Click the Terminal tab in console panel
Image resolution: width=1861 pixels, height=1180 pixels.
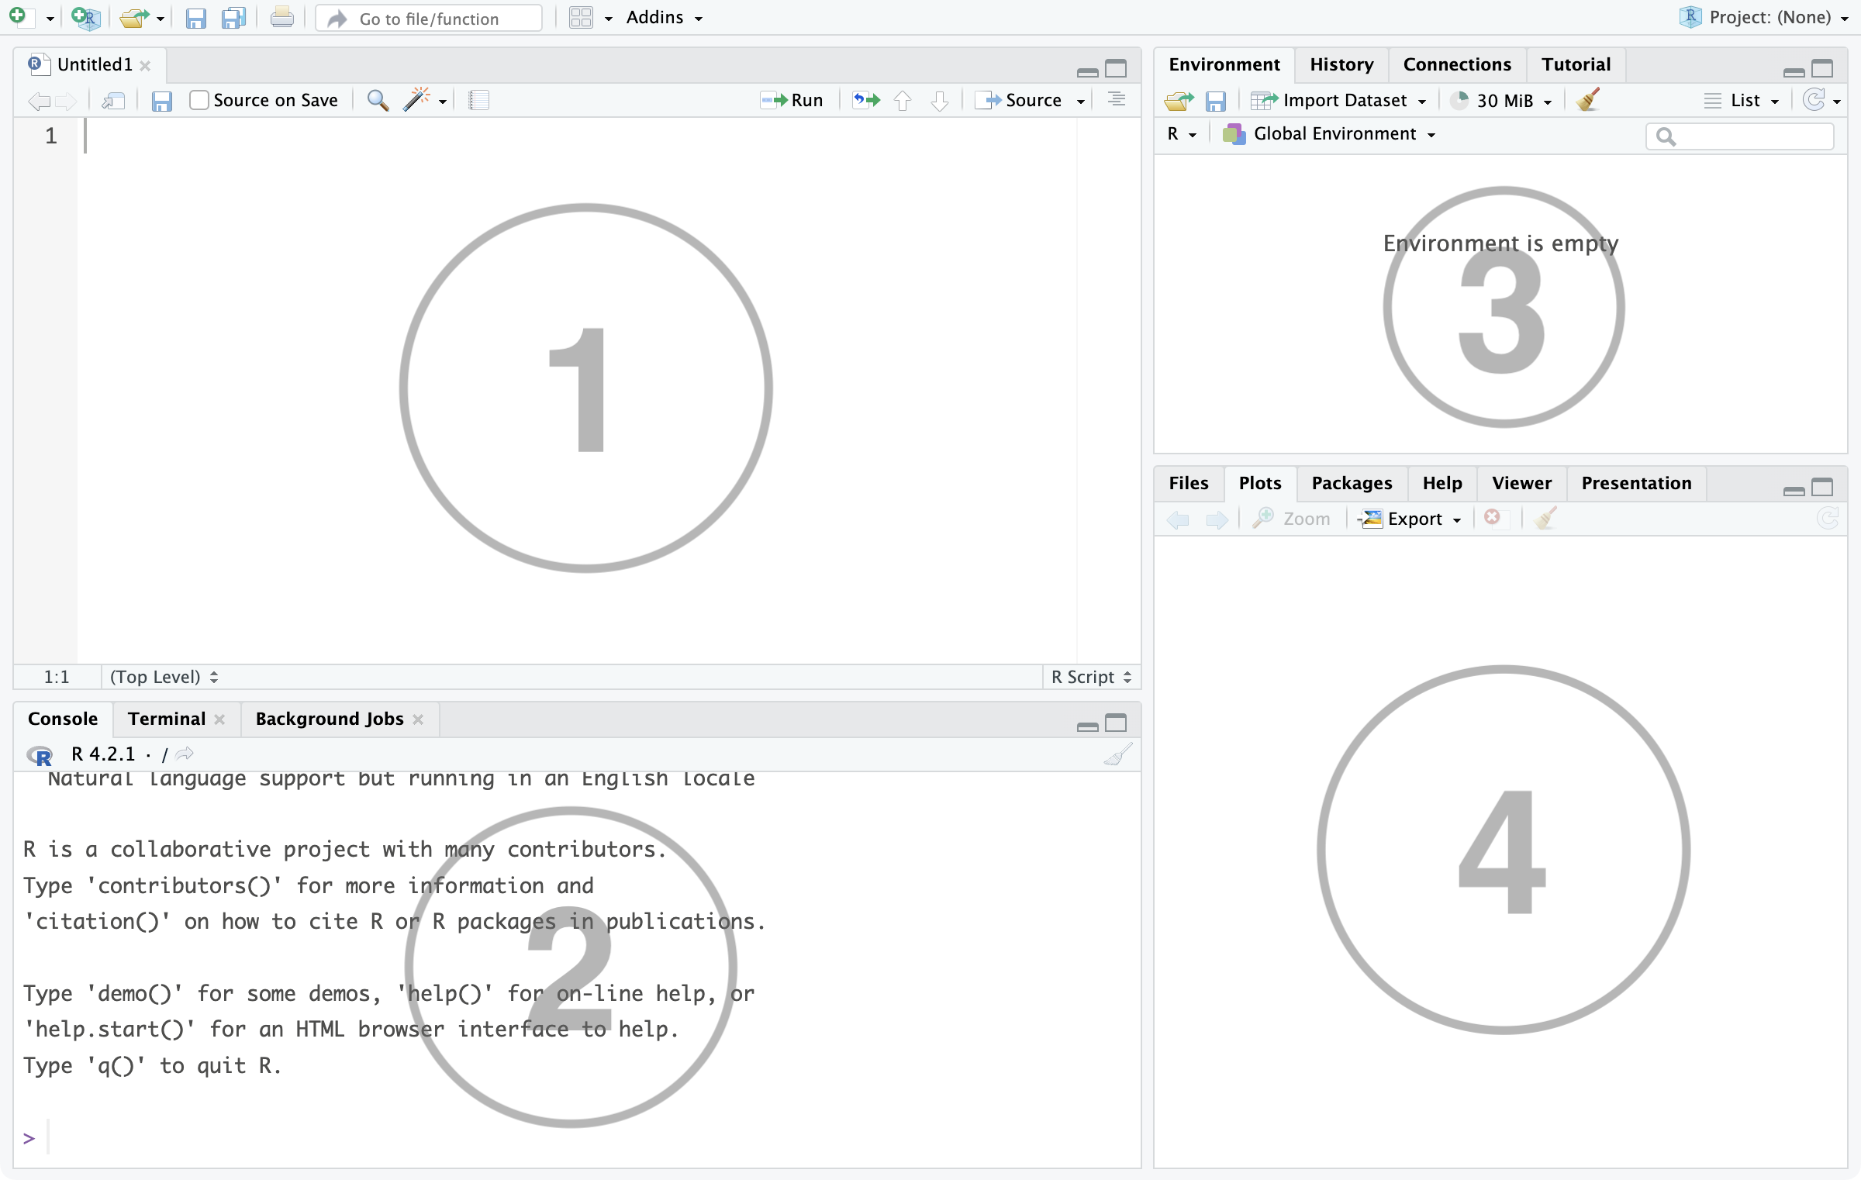(164, 719)
